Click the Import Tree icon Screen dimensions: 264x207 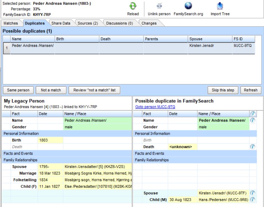point(220,6)
